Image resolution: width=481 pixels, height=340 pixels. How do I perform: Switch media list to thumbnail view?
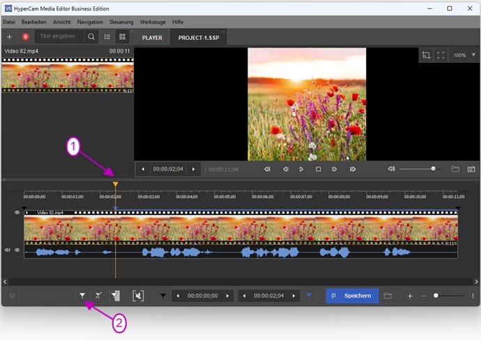coord(123,36)
